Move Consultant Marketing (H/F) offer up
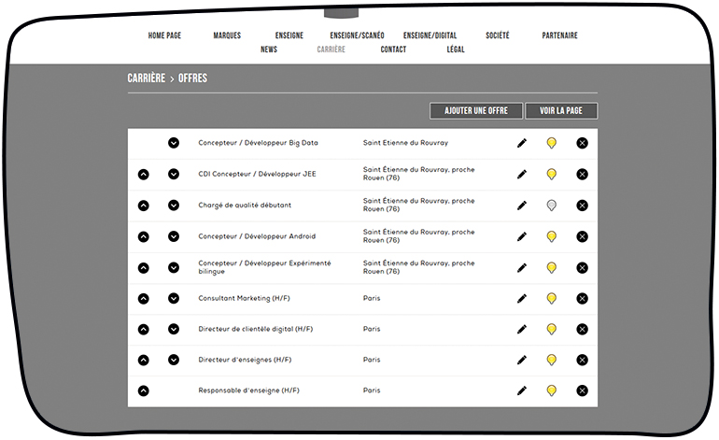The image size is (719, 440). tap(144, 299)
